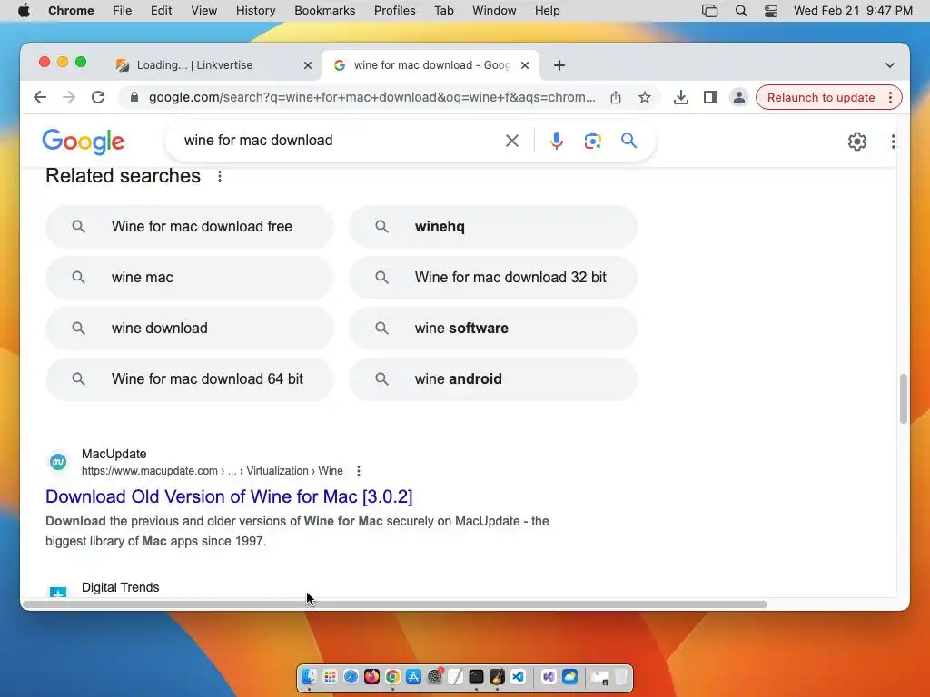Open new tab with plus button
This screenshot has height=697, width=930.
click(559, 65)
